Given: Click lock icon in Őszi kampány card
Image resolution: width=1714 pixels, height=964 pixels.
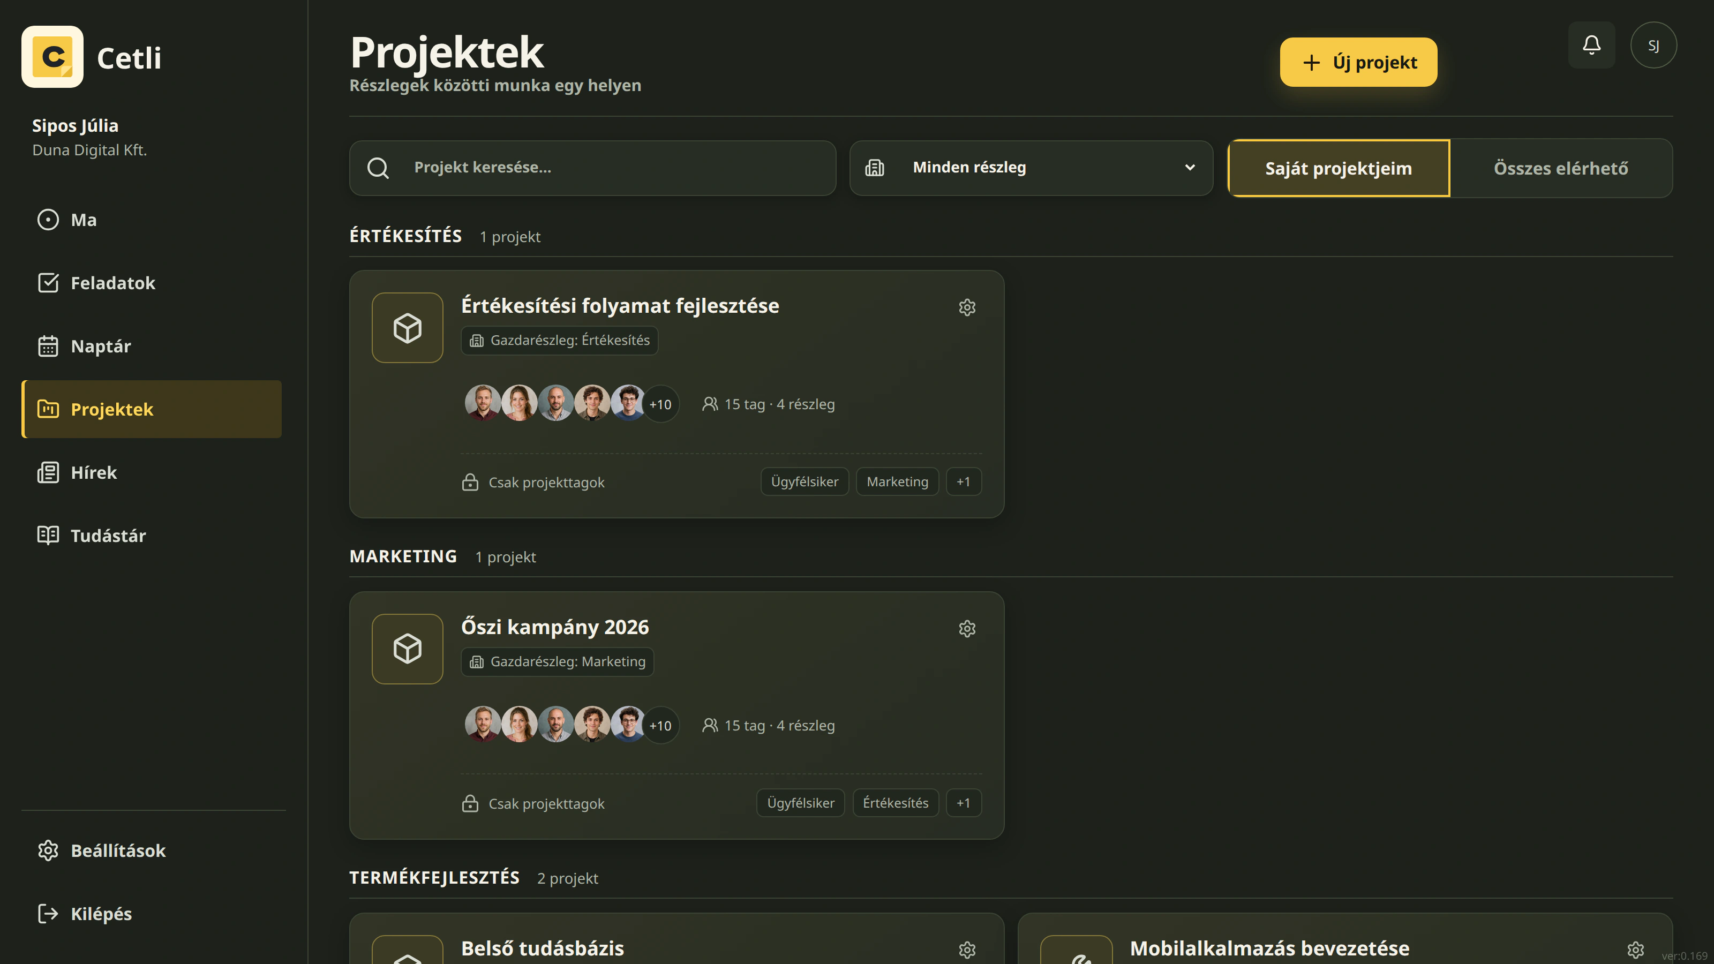Looking at the screenshot, I should pyautogui.click(x=470, y=803).
